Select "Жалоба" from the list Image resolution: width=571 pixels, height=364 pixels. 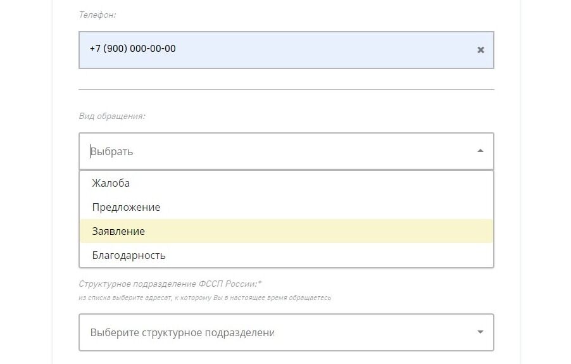[x=286, y=183]
